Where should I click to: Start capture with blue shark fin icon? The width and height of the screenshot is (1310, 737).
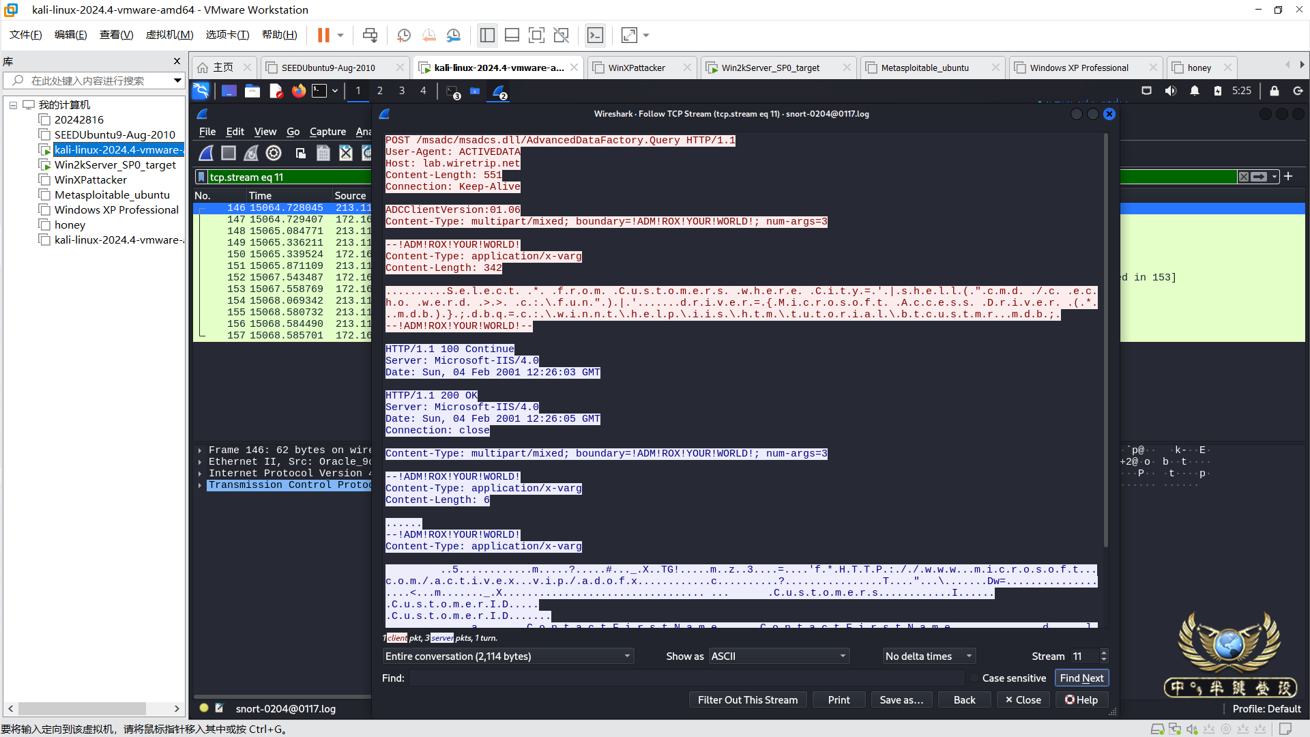point(206,154)
